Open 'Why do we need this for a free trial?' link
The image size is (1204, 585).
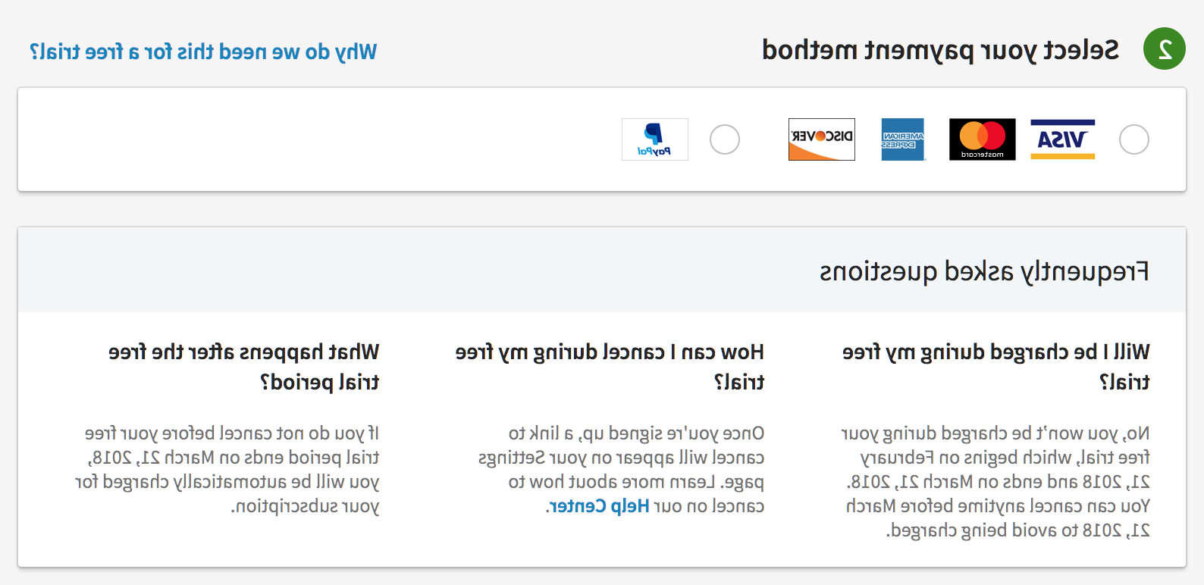[x=203, y=52]
